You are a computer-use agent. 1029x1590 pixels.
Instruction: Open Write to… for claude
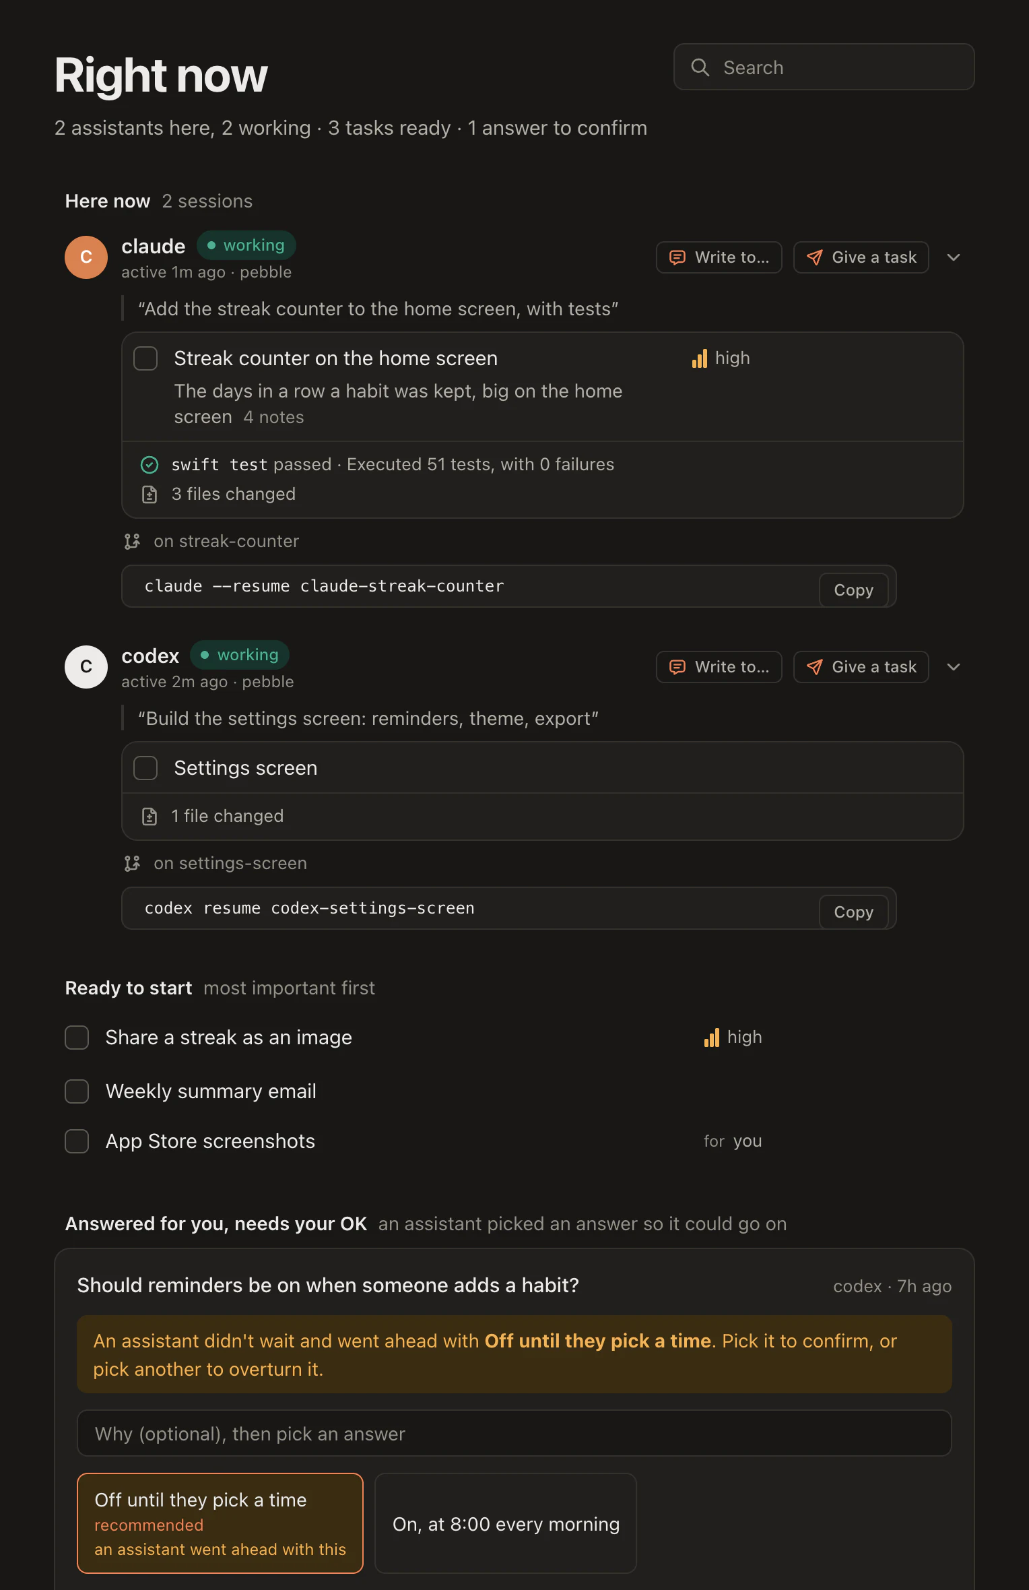pyautogui.click(x=719, y=257)
